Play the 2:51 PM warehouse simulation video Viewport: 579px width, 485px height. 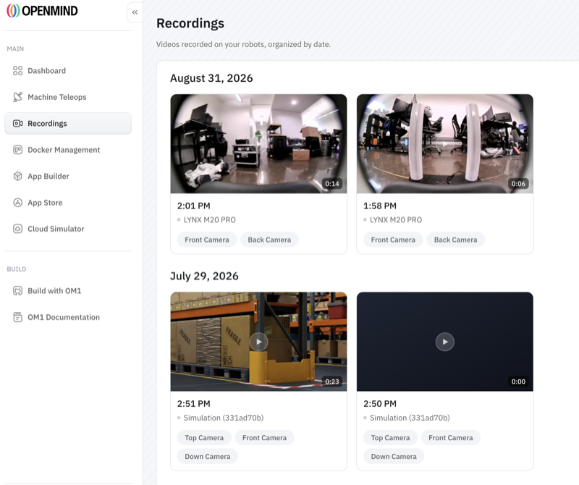[x=258, y=342]
